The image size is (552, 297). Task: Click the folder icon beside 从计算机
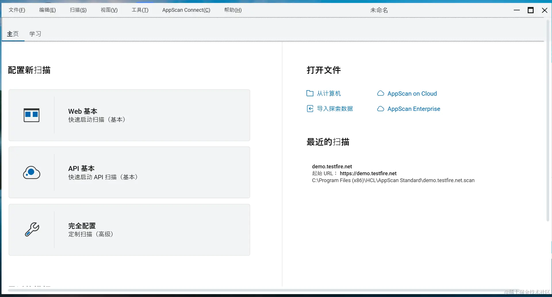point(310,93)
